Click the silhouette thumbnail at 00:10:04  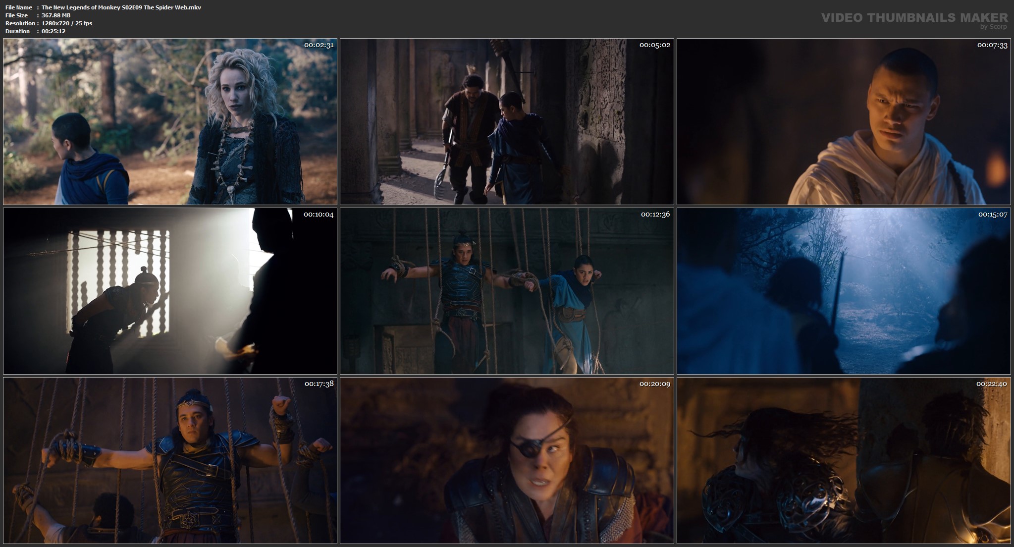170,291
